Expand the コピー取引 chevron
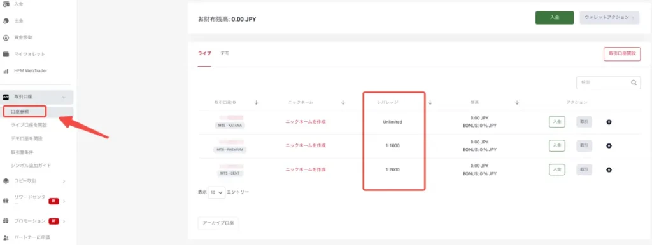The width and height of the screenshot is (652, 245). [x=64, y=181]
